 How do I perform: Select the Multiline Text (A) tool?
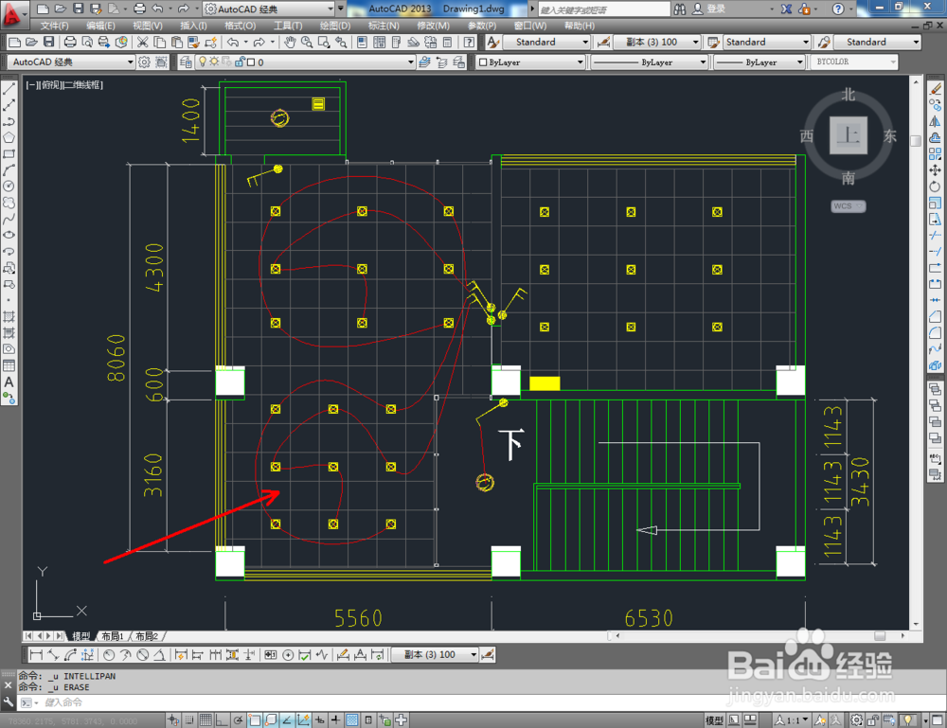pos(9,382)
